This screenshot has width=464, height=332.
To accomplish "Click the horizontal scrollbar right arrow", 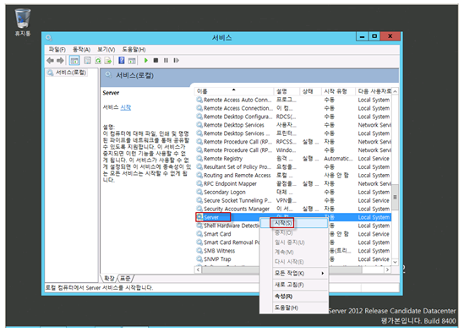I will click(387, 269).
